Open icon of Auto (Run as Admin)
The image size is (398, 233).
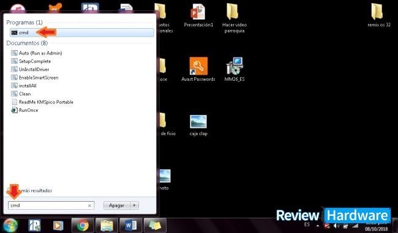(x=14, y=53)
